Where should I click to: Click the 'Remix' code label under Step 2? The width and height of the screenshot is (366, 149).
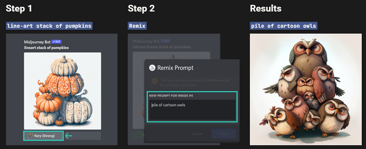(137, 26)
